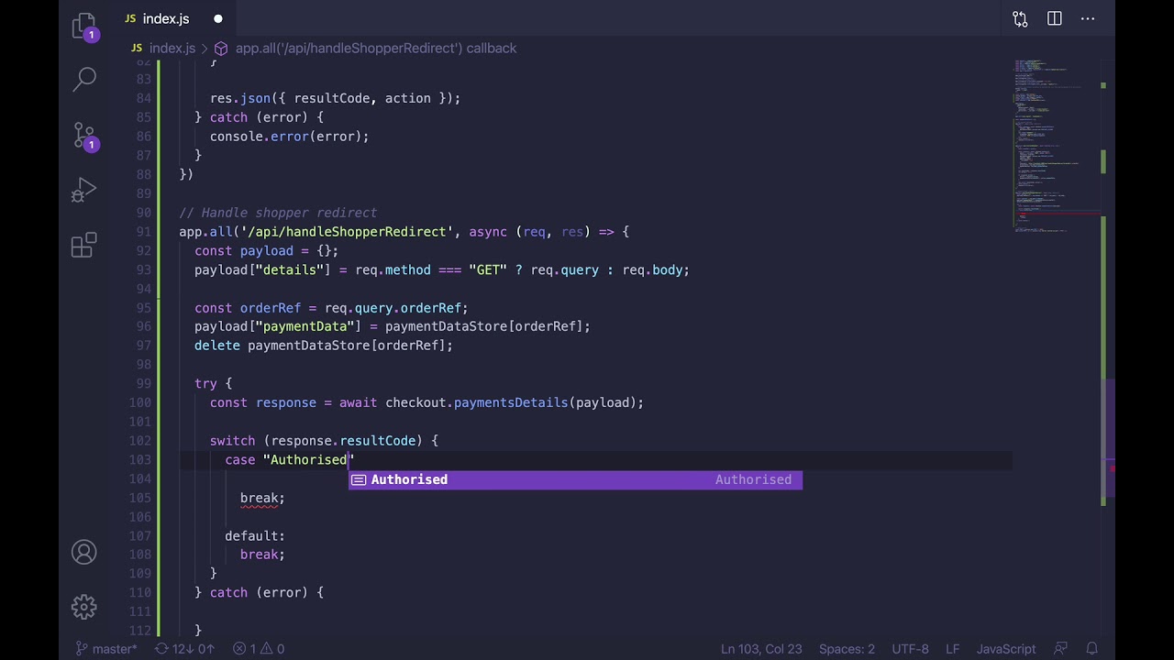Click the default: case label
Image resolution: width=1174 pixels, height=660 pixels.
[x=255, y=536]
